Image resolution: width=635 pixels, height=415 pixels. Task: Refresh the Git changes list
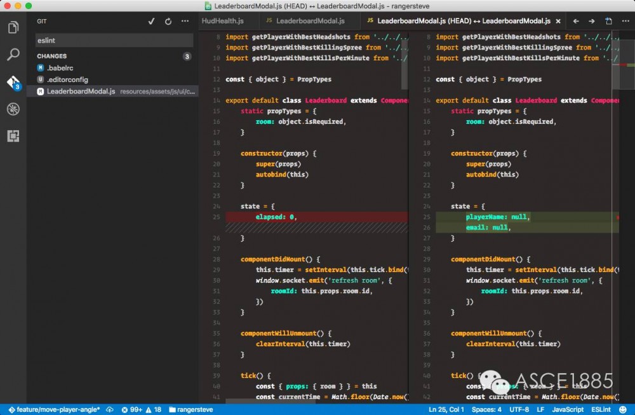pyautogui.click(x=168, y=21)
